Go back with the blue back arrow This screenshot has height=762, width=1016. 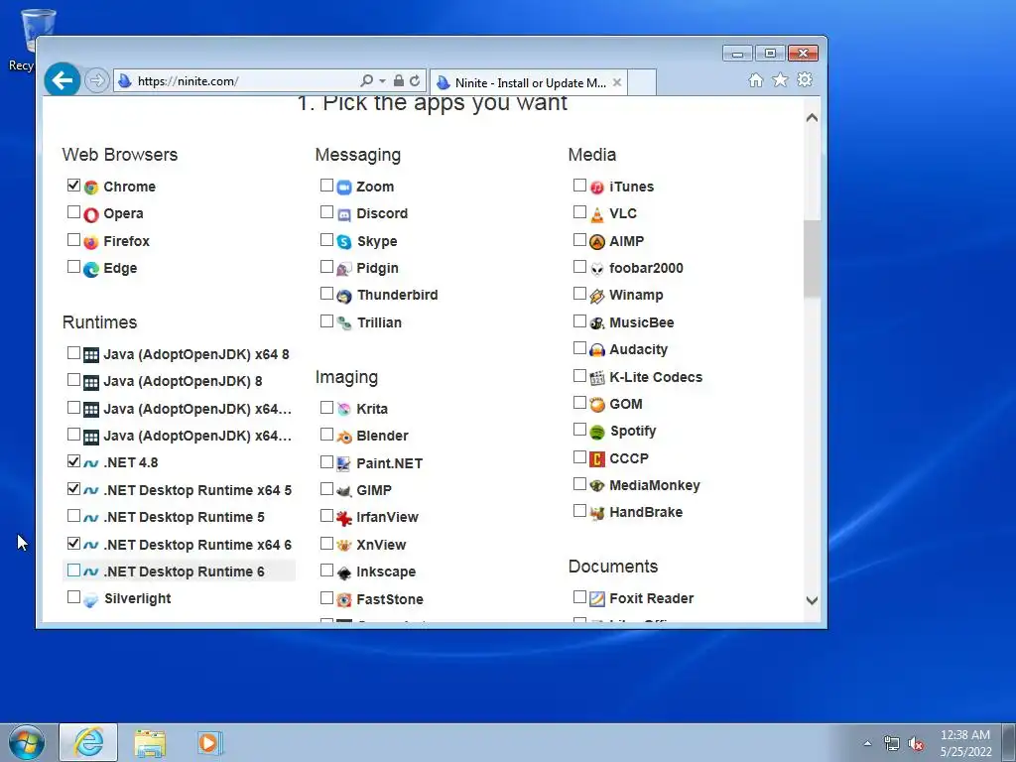[63, 80]
